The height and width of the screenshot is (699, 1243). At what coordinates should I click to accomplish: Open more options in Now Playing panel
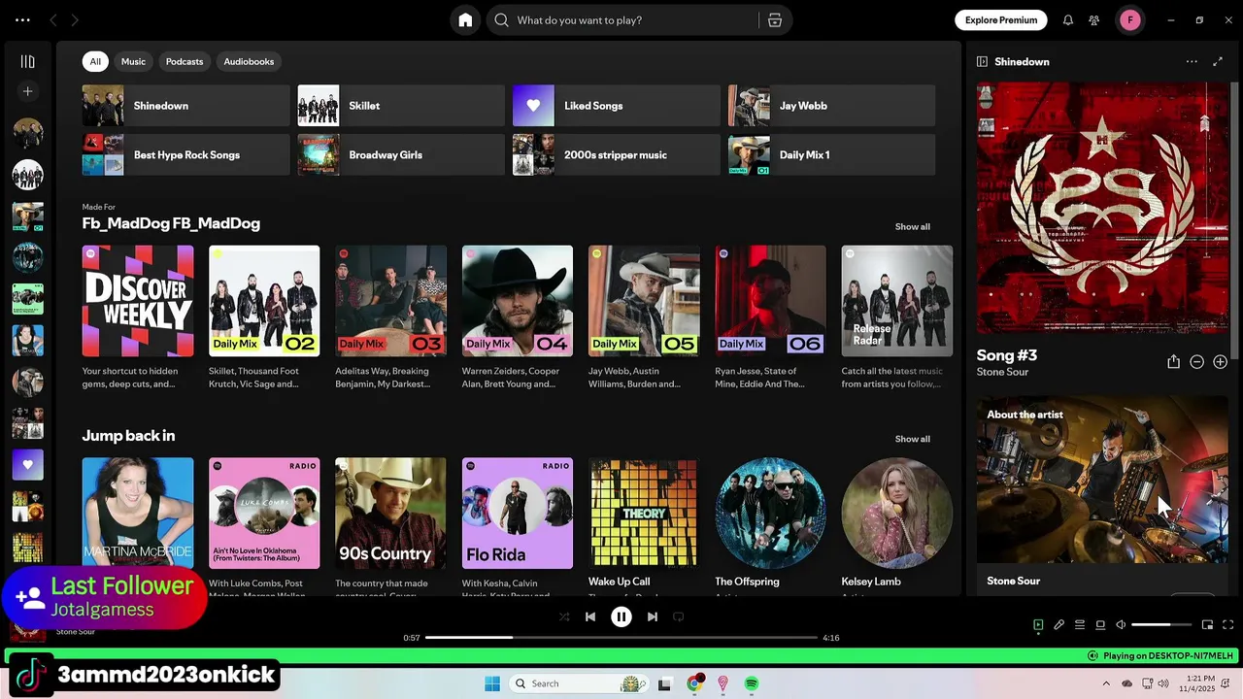(1192, 61)
